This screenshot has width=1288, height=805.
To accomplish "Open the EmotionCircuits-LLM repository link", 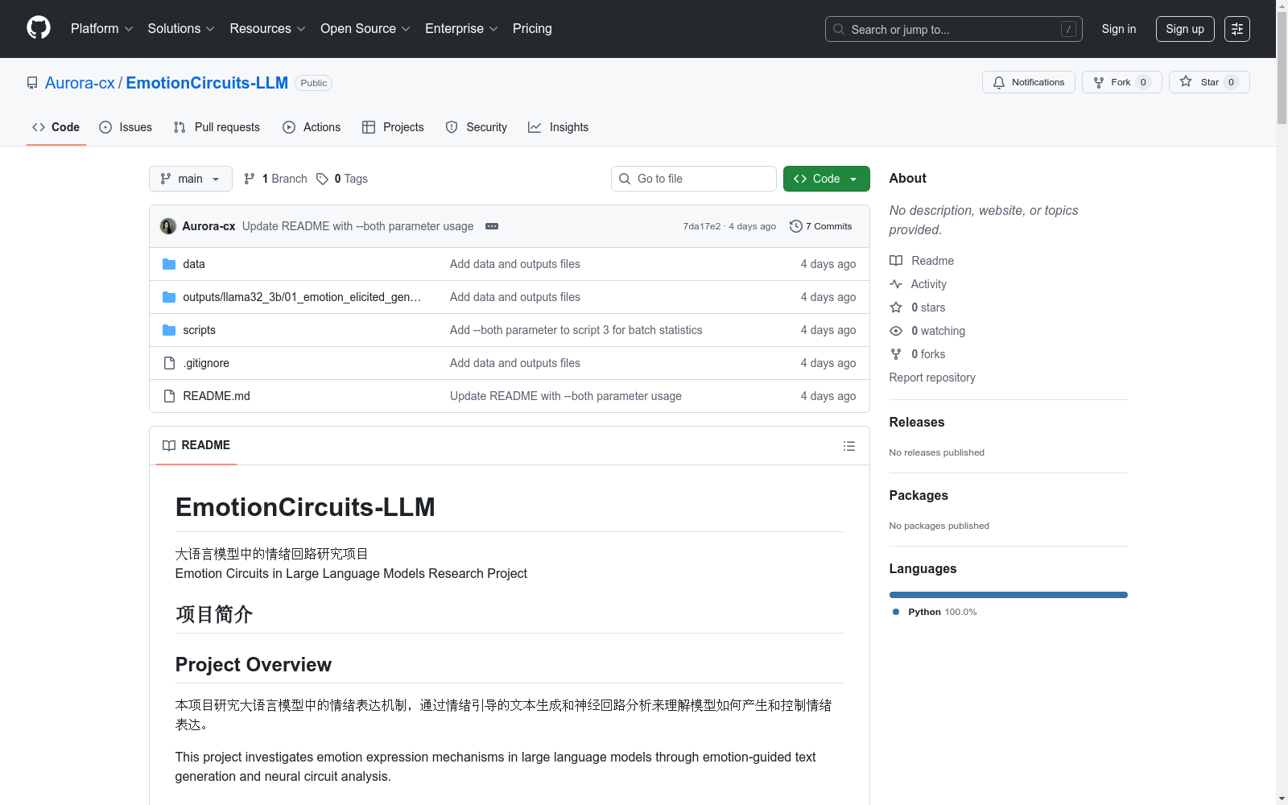I will (x=207, y=83).
